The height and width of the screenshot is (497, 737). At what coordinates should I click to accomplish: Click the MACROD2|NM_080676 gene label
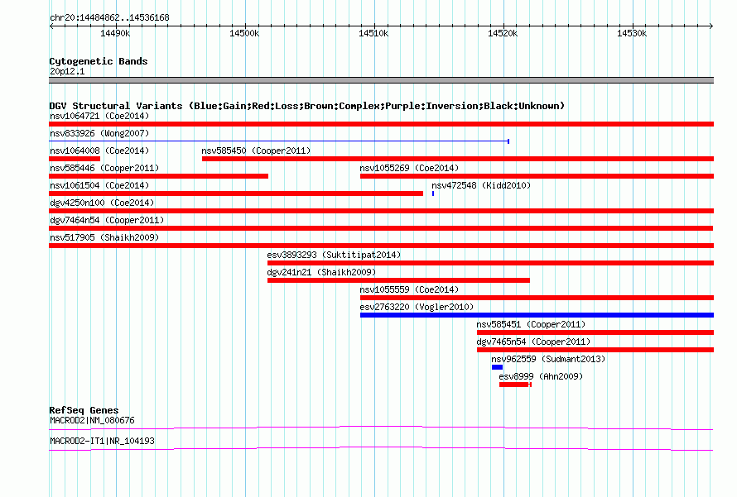[92, 420]
